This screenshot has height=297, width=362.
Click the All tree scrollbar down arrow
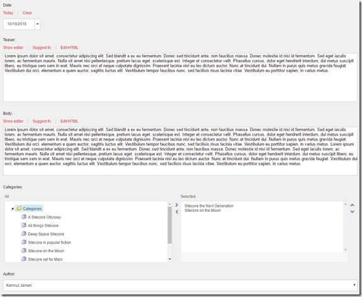(170, 259)
